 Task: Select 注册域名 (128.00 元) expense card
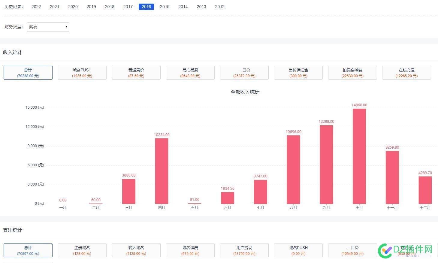coord(82,250)
